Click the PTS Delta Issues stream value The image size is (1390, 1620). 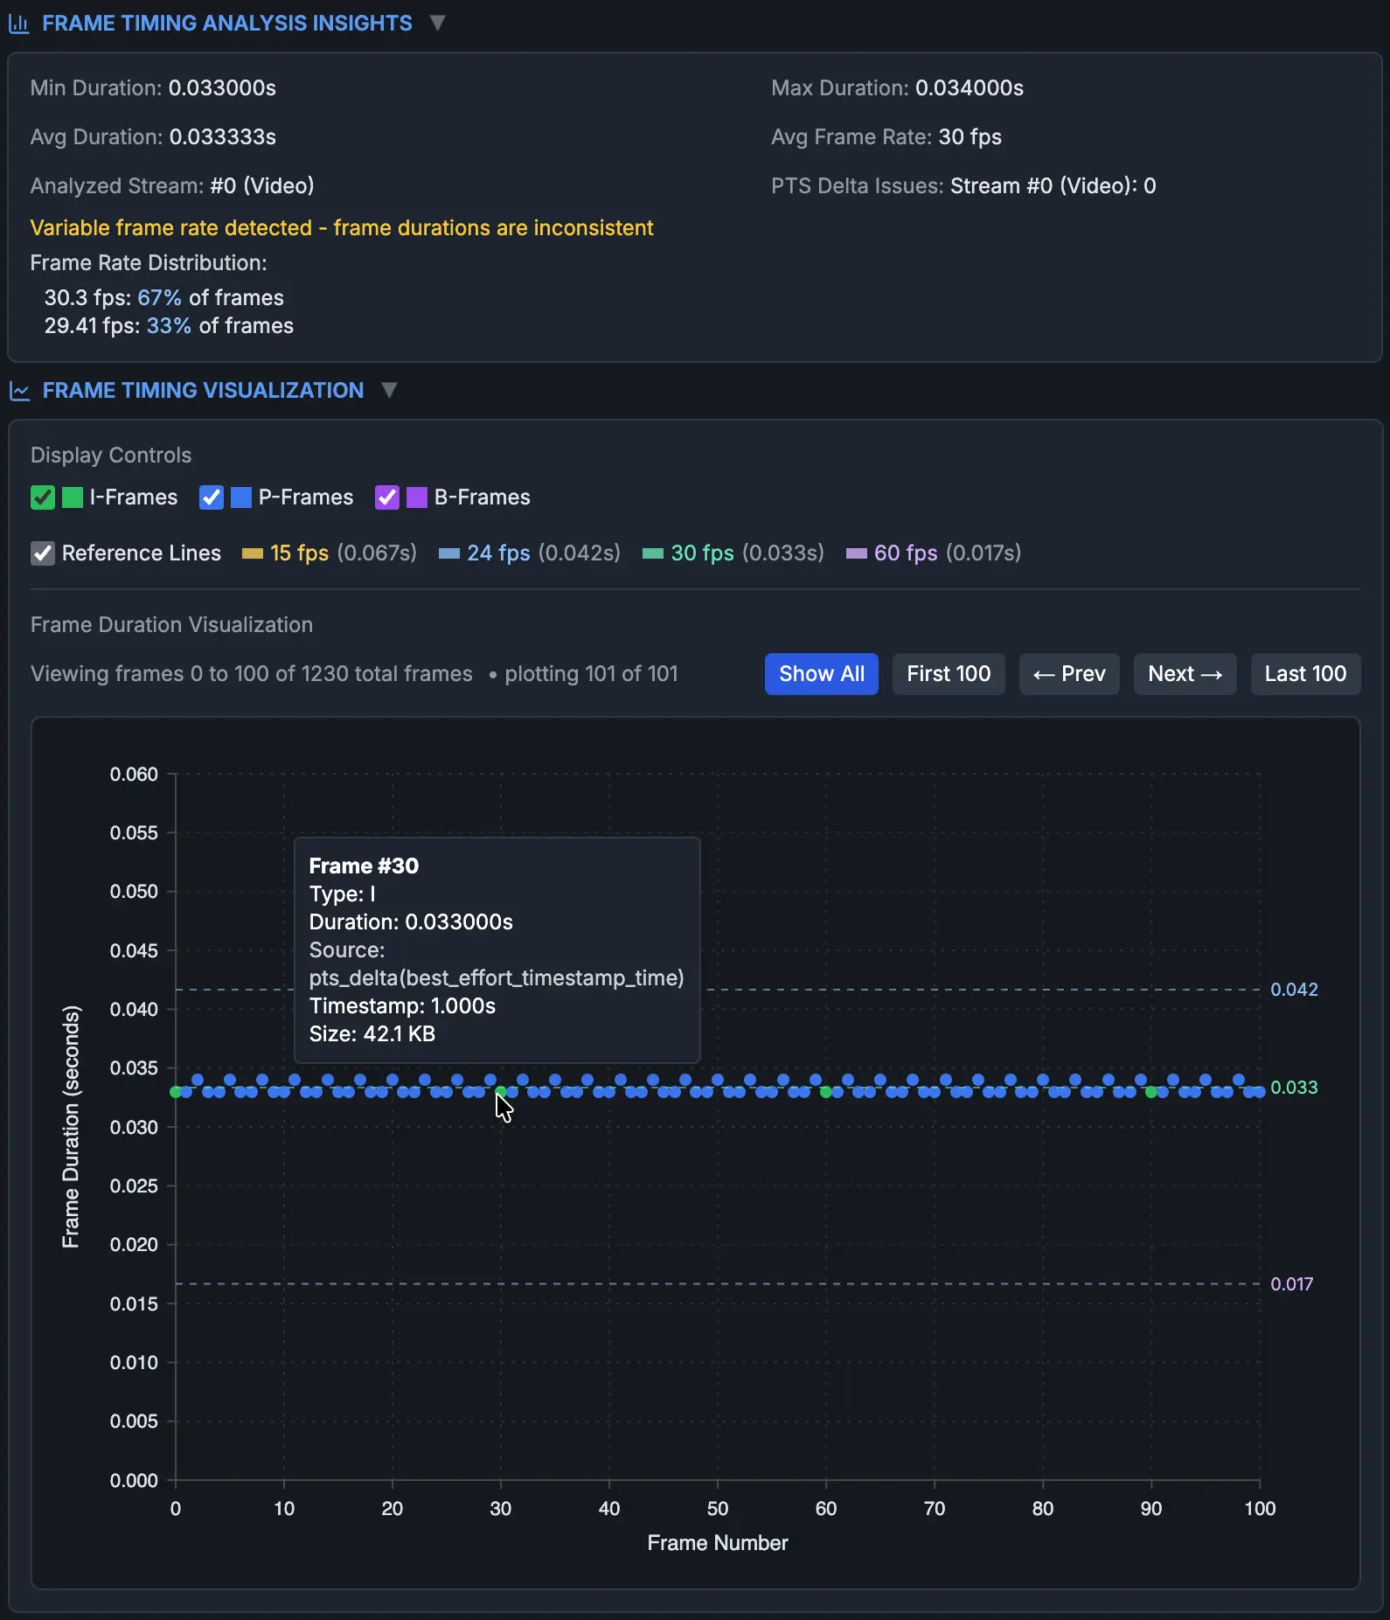(1053, 186)
